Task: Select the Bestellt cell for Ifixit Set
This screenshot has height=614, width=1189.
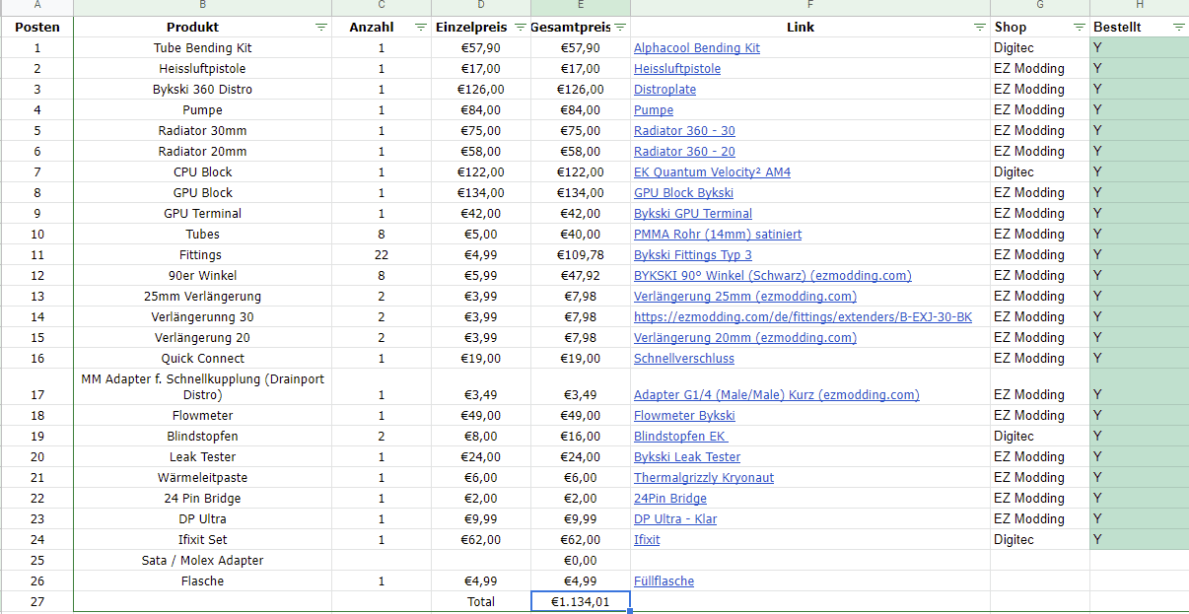Action: pyautogui.click(x=1139, y=540)
